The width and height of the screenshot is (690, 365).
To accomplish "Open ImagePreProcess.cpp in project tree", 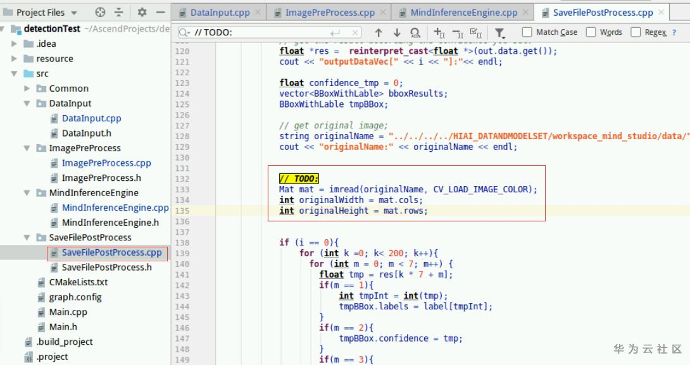I will (x=106, y=163).
